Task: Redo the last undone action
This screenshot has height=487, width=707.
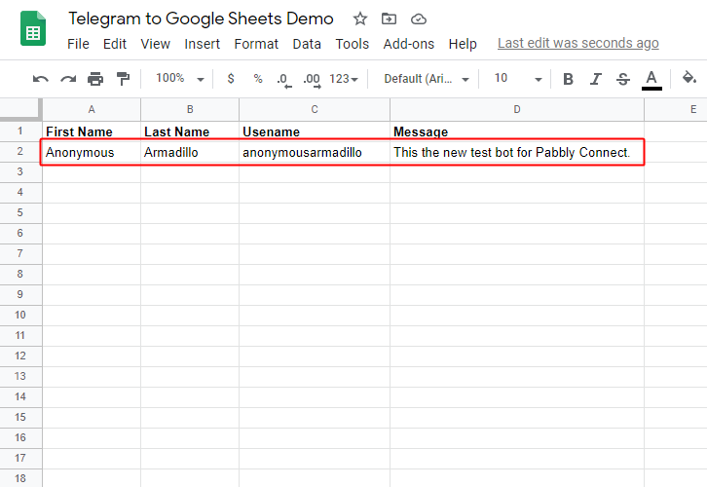Action: point(68,79)
